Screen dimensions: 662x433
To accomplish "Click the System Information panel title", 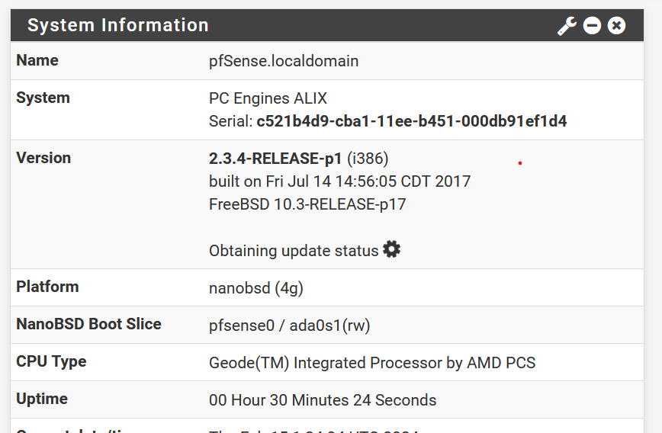I will [x=117, y=25].
